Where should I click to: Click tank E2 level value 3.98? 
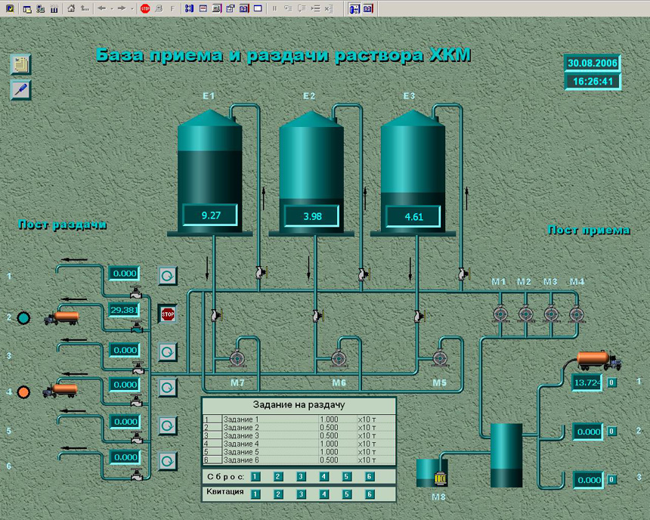coord(311,216)
